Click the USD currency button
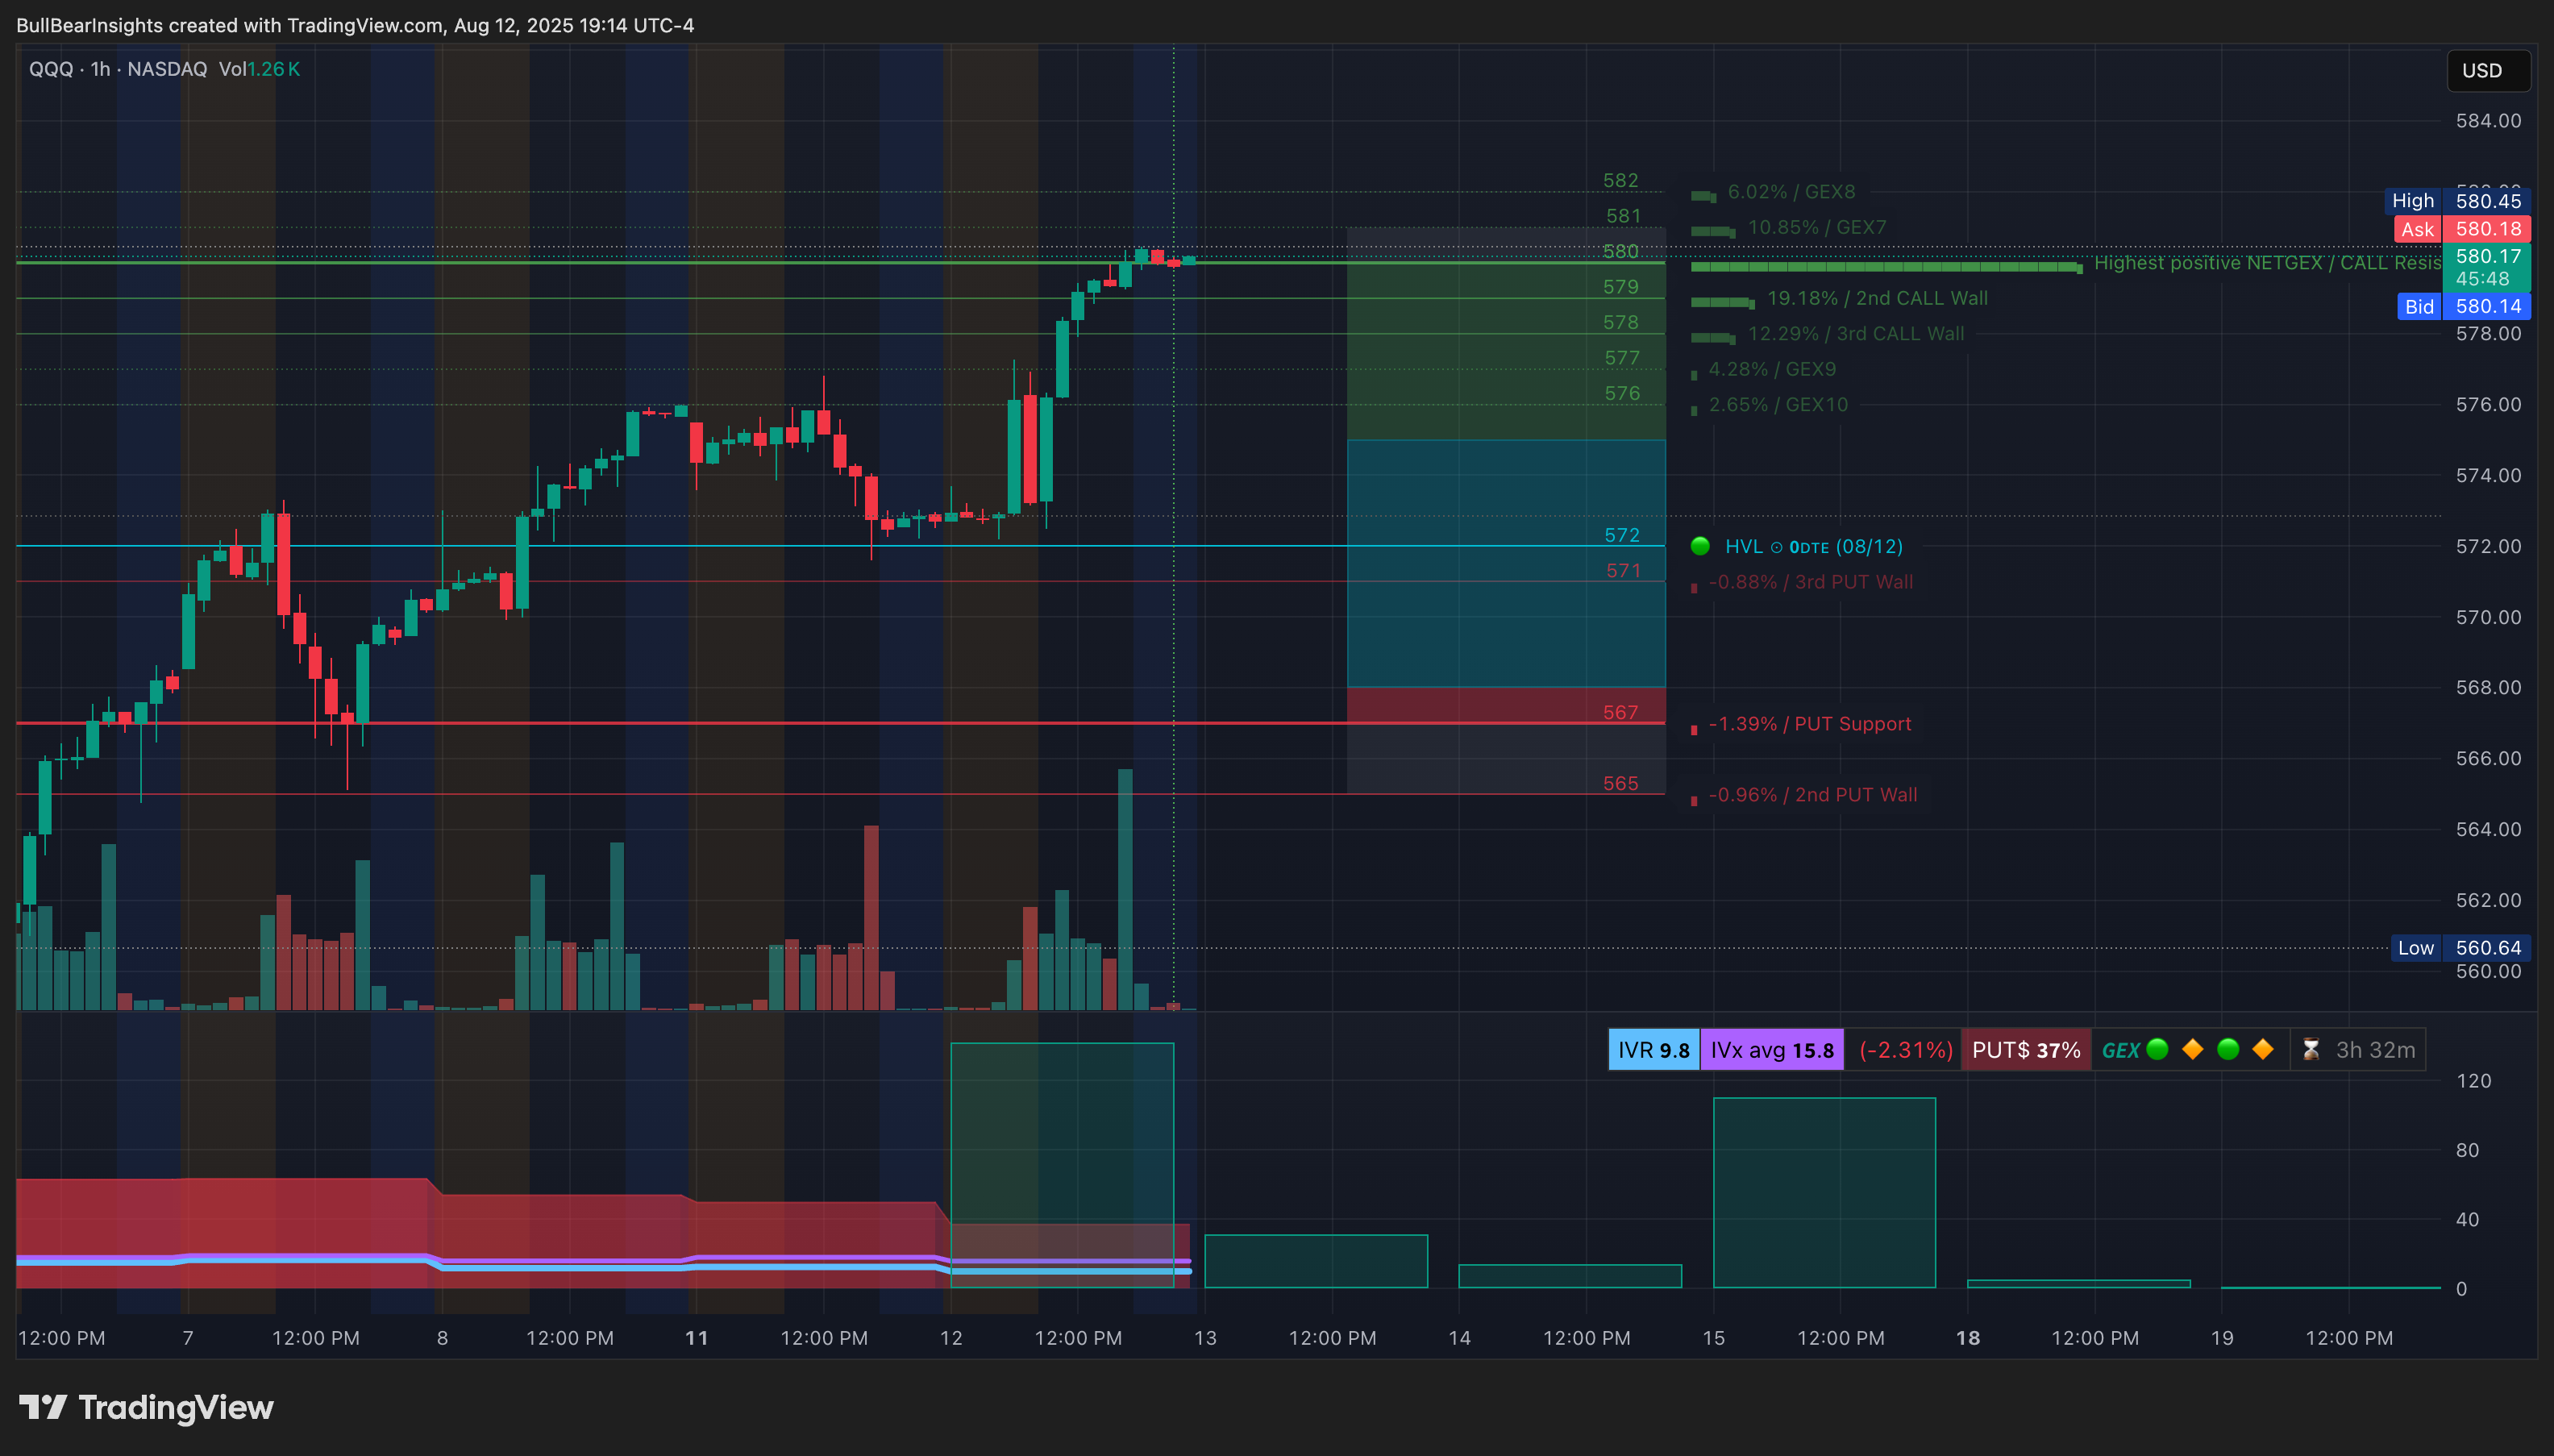Image resolution: width=2554 pixels, height=1456 pixels. [x=2488, y=71]
